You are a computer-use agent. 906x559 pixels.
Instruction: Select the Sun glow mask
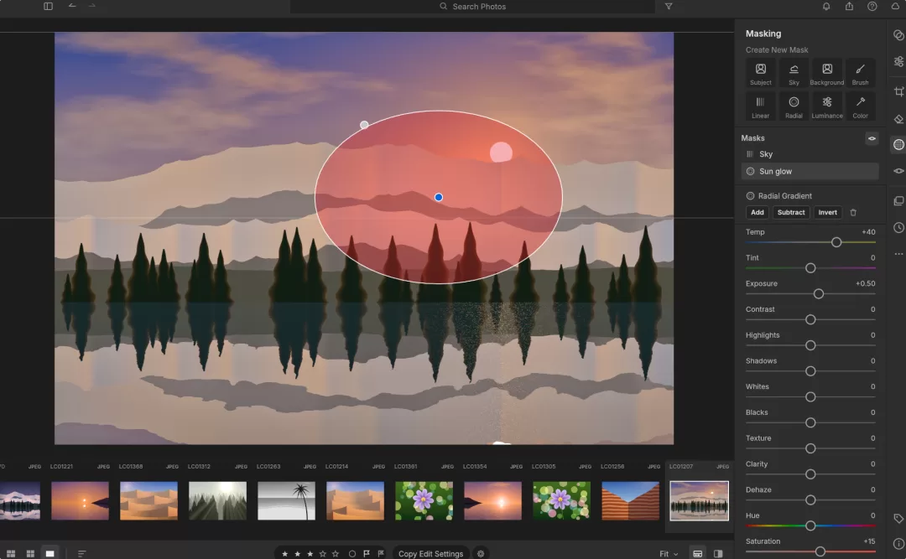pyautogui.click(x=810, y=172)
